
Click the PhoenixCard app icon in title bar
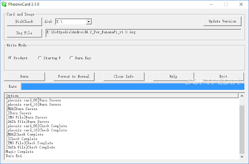[4, 4]
